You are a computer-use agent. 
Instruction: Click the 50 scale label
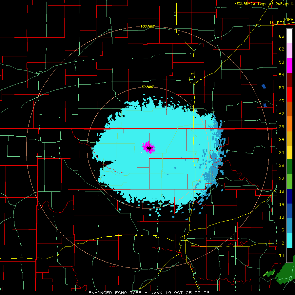tap(282, 88)
